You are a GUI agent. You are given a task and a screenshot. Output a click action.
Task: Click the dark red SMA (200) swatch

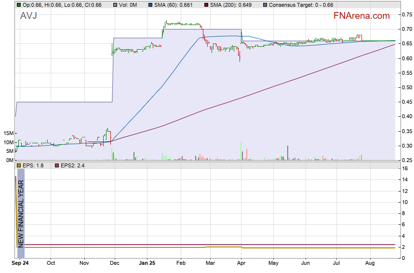pos(206,5)
